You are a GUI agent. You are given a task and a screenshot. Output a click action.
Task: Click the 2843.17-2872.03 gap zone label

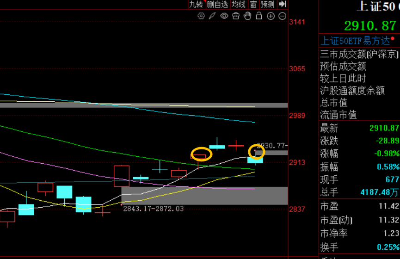(154, 209)
